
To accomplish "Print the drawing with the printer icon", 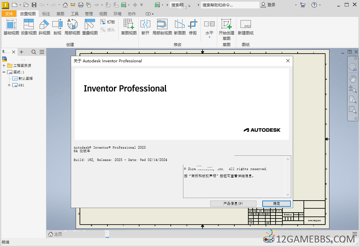I will (x=81, y=5).
